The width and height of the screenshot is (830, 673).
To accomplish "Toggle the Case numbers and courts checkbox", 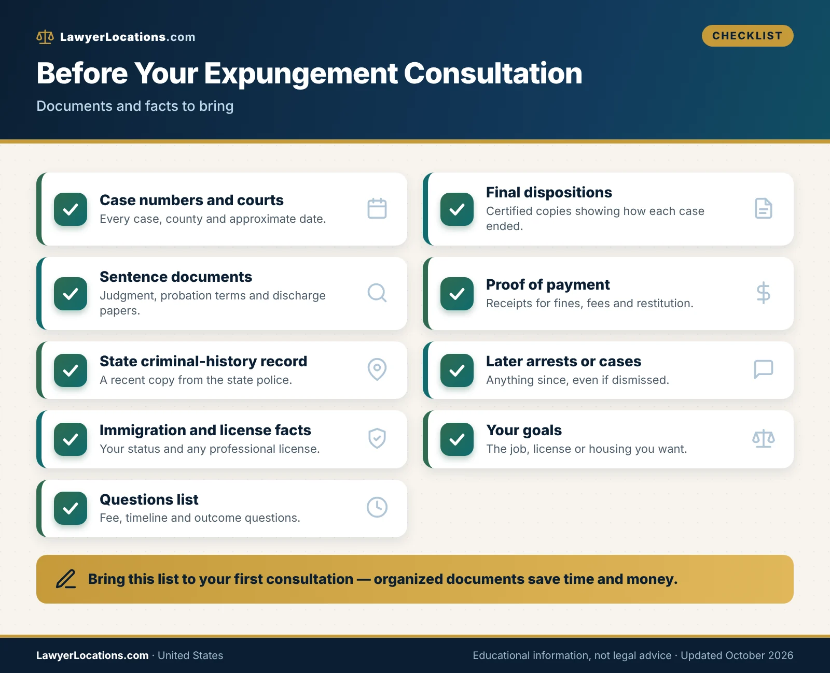I will pyautogui.click(x=71, y=209).
